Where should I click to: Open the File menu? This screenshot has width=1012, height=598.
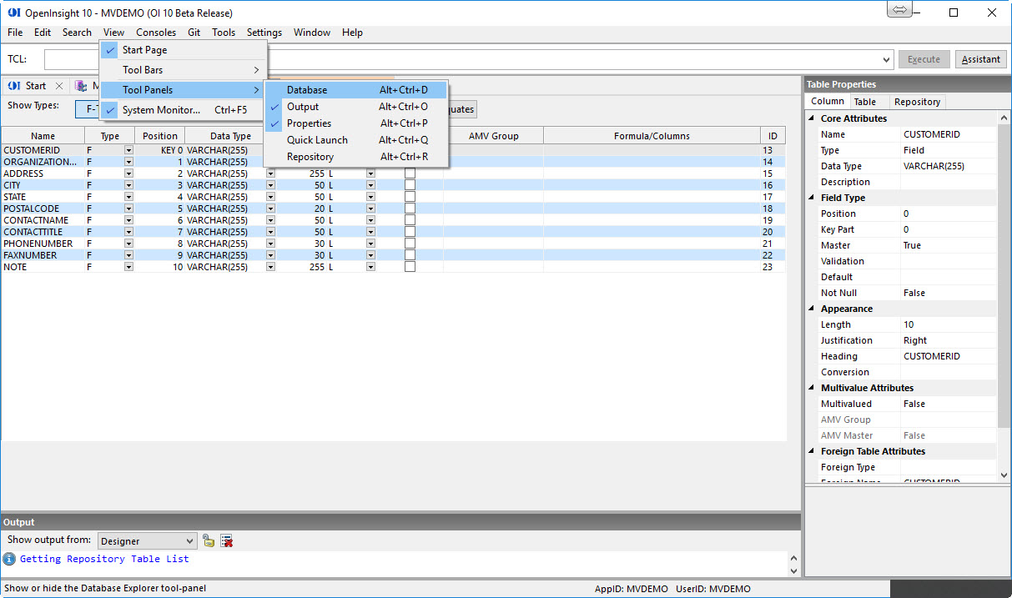click(x=15, y=33)
